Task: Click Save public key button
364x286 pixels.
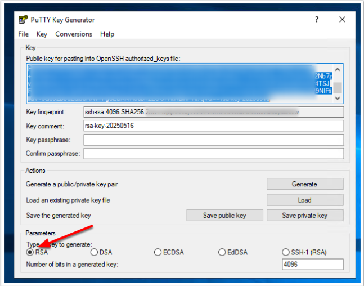Action: (x=224, y=216)
